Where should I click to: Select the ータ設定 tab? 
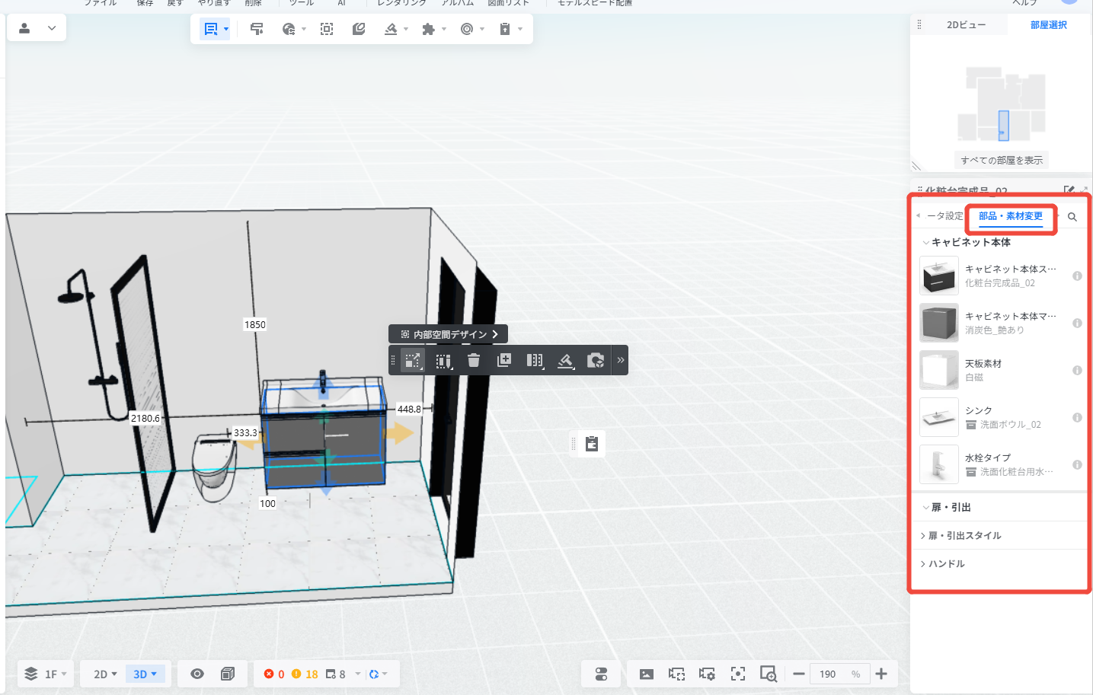click(945, 216)
